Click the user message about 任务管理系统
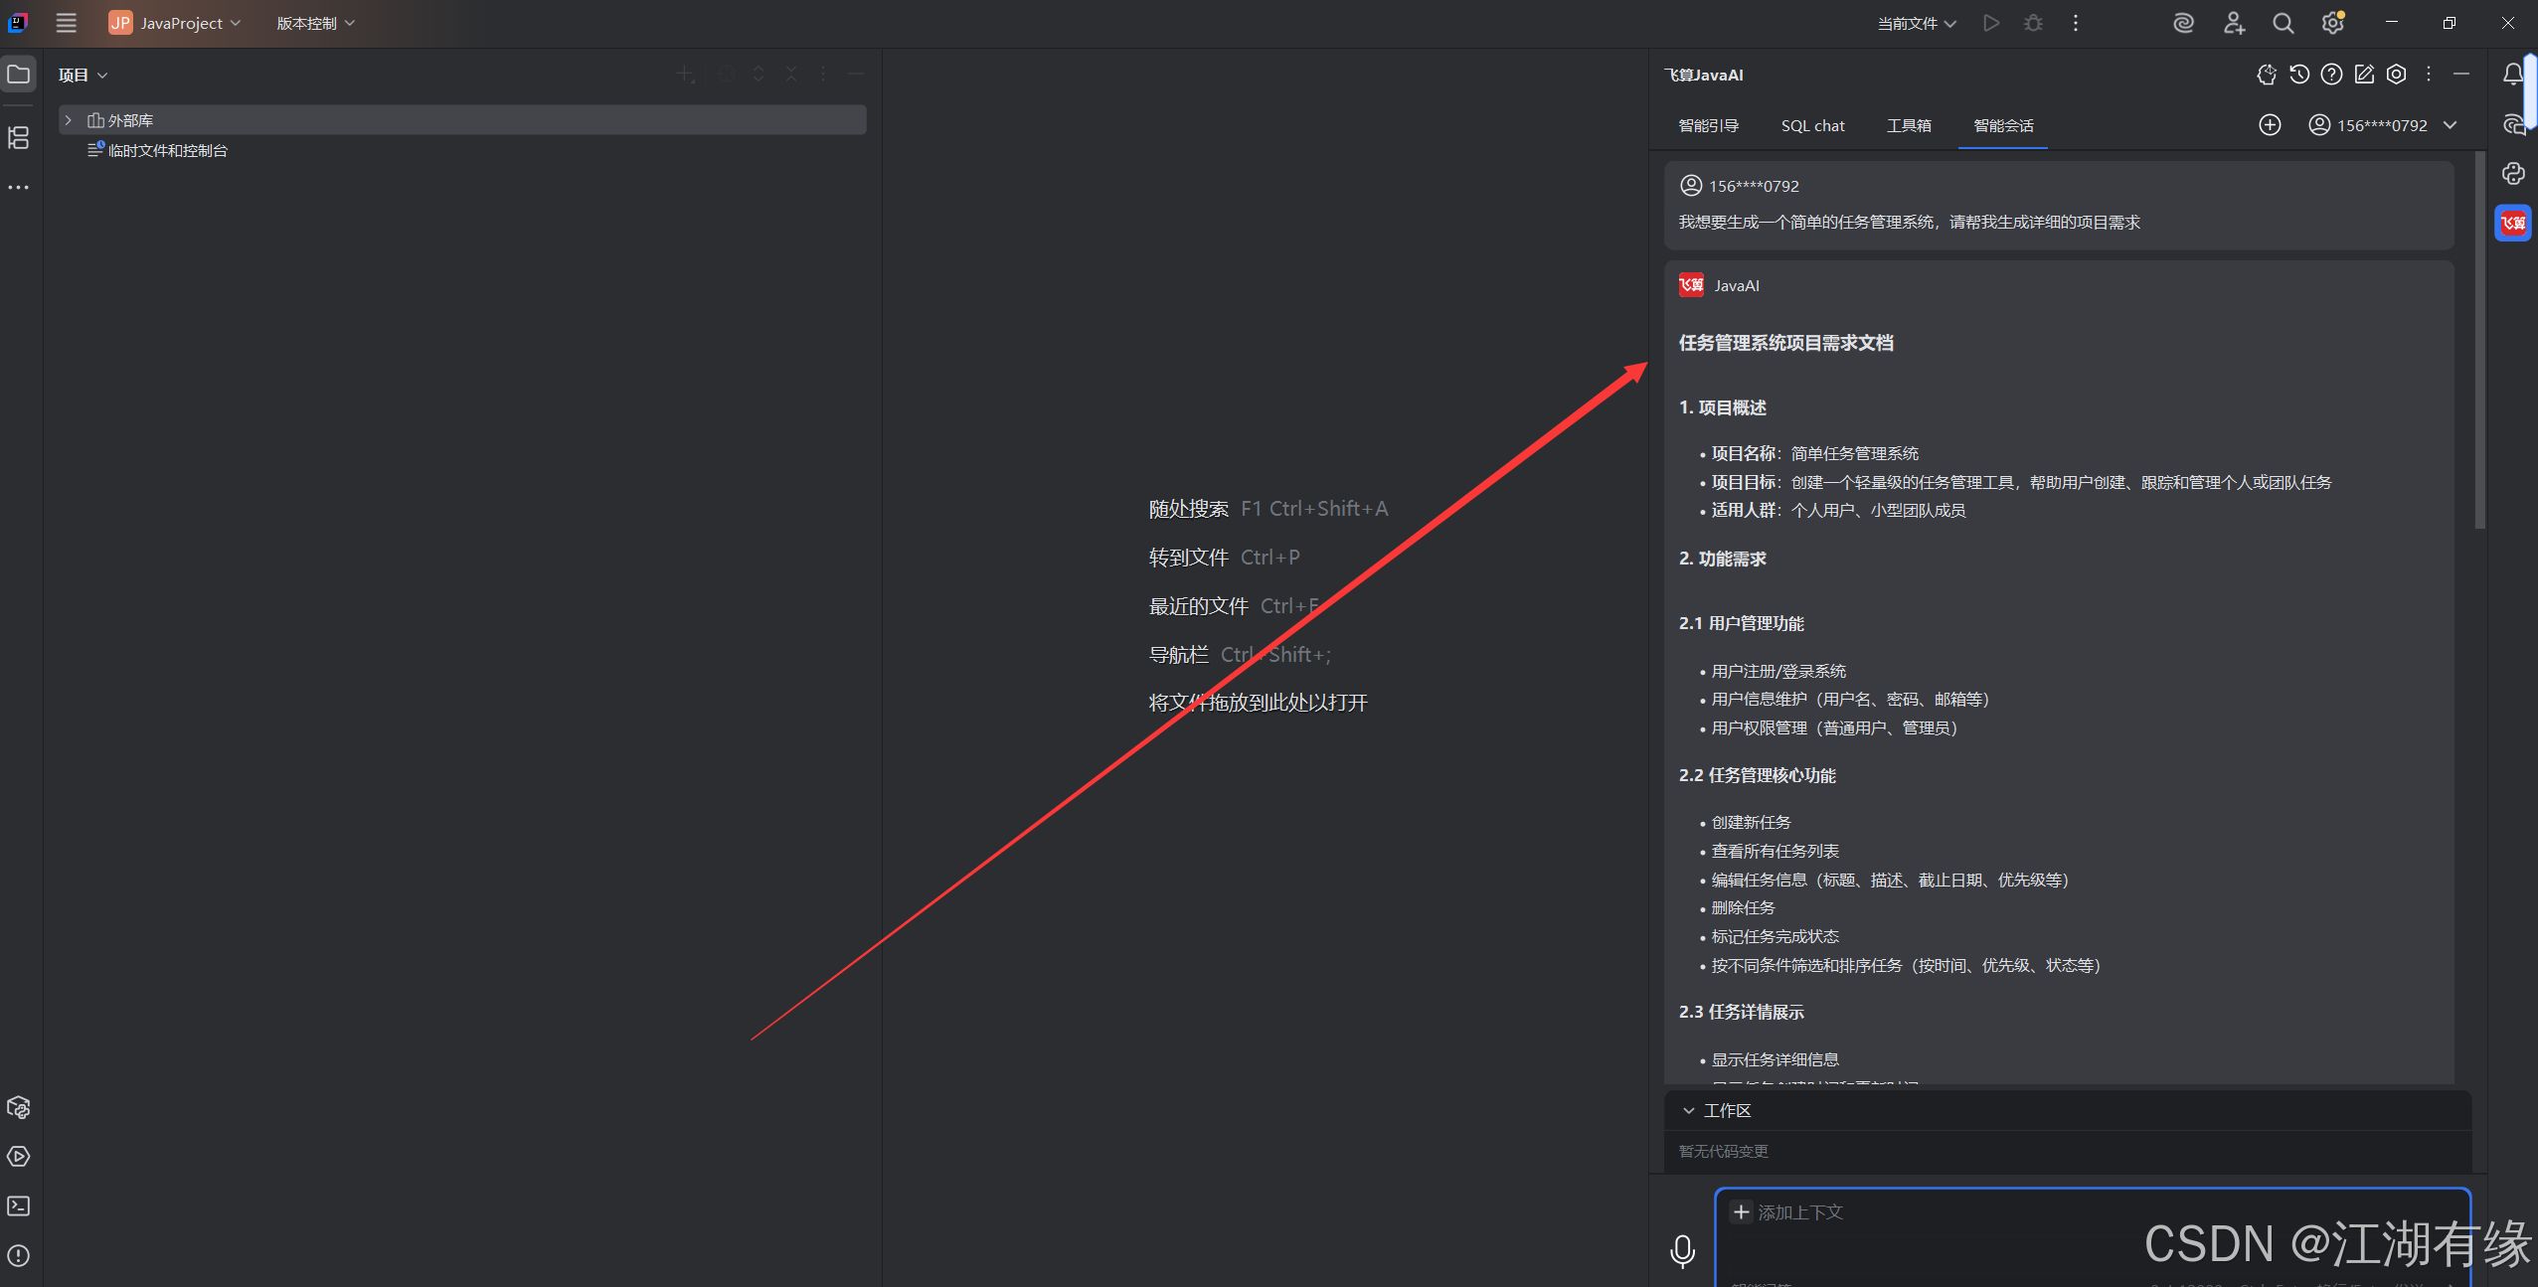2538x1287 pixels. [1909, 222]
